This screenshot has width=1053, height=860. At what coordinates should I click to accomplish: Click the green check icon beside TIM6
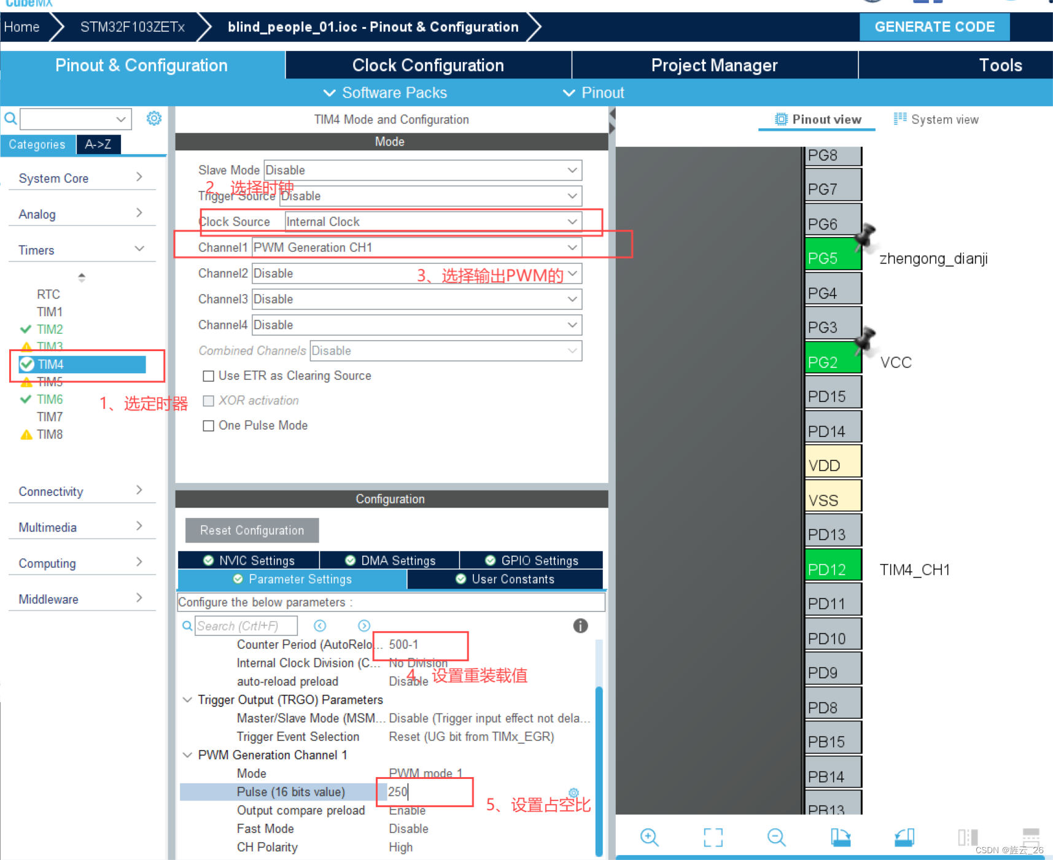[26, 399]
